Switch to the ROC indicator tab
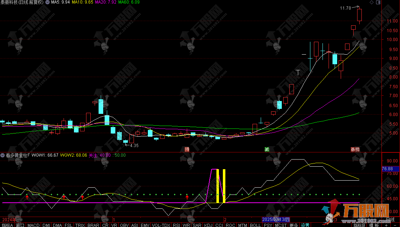 [x=230, y=225]
